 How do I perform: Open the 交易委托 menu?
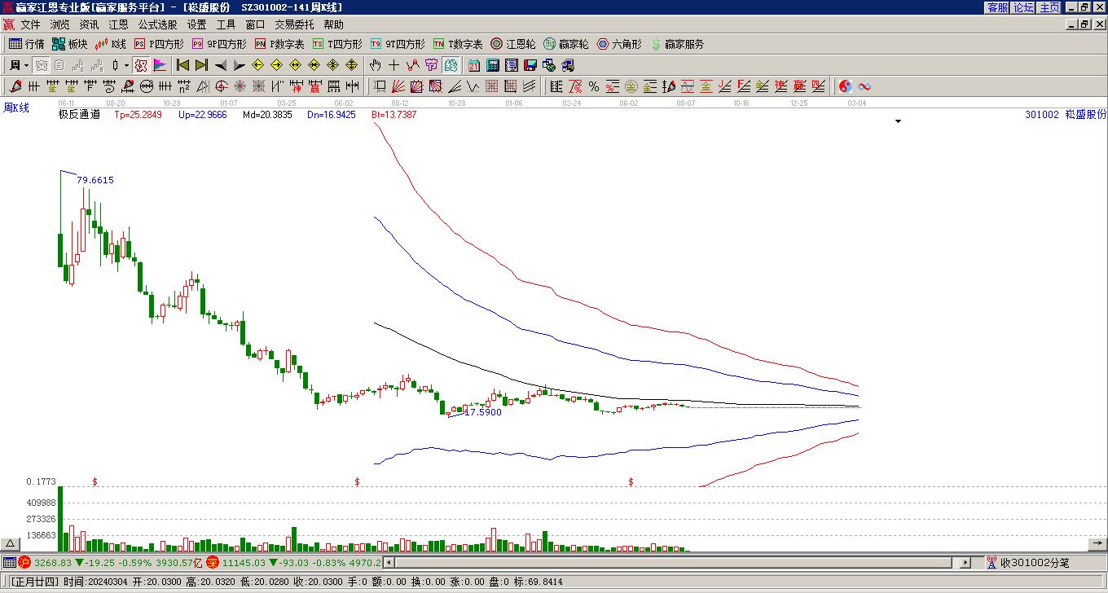294,24
